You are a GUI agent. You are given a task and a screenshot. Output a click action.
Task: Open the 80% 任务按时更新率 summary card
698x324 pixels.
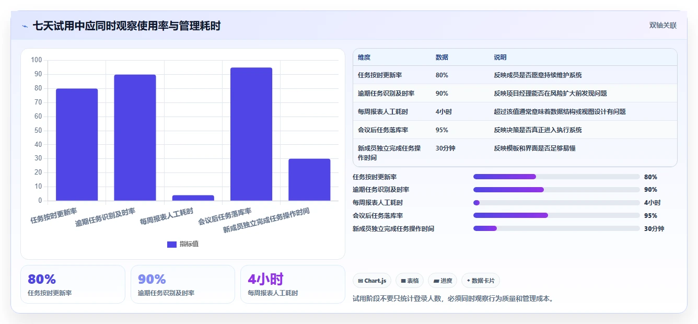73,284
